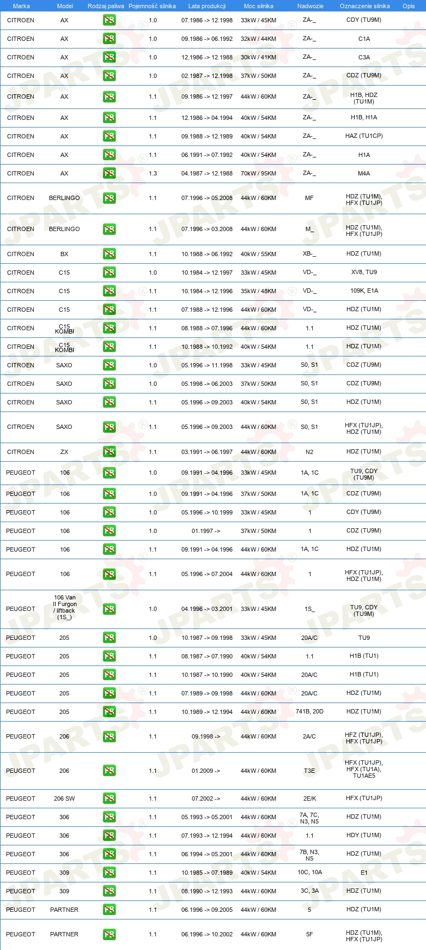Click the fuel icon in the C15 109K, E1A row
The image size is (426, 950).
[x=109, y=291]
